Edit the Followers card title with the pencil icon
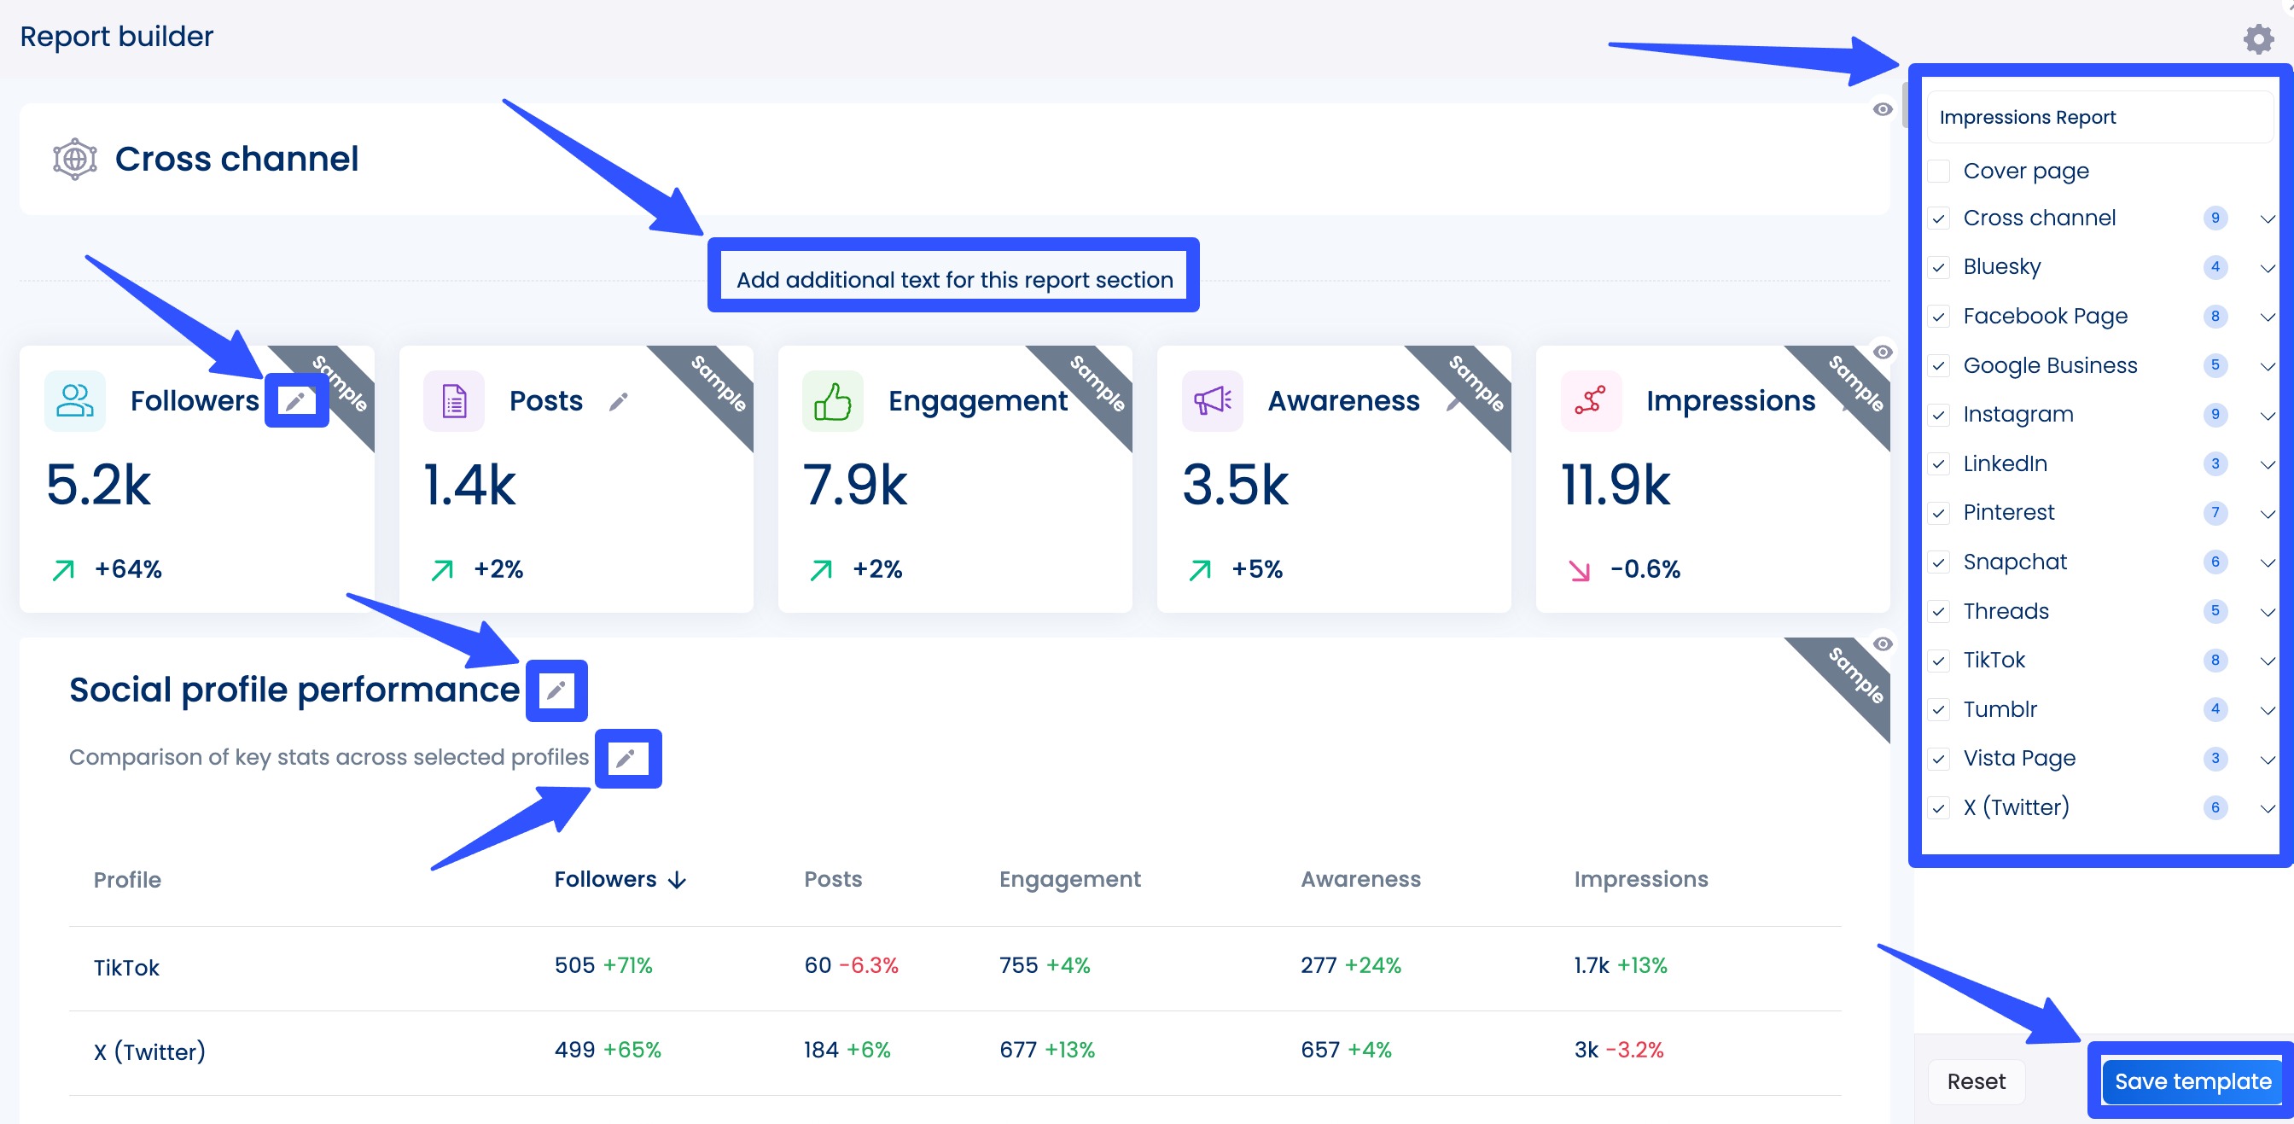The image size is (2294, 1124). (x=296, y=400)
